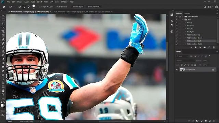This screenshot has width=219, height=123.
Task: Open the Filter menu
Action: point(46,2)
